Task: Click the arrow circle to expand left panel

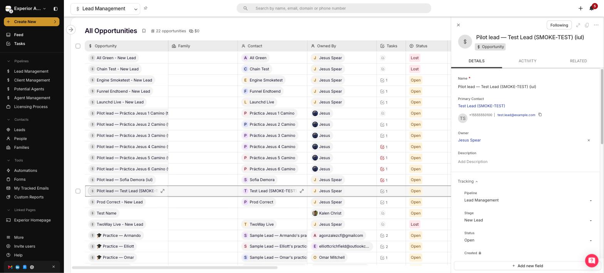Action: [71, 30]
